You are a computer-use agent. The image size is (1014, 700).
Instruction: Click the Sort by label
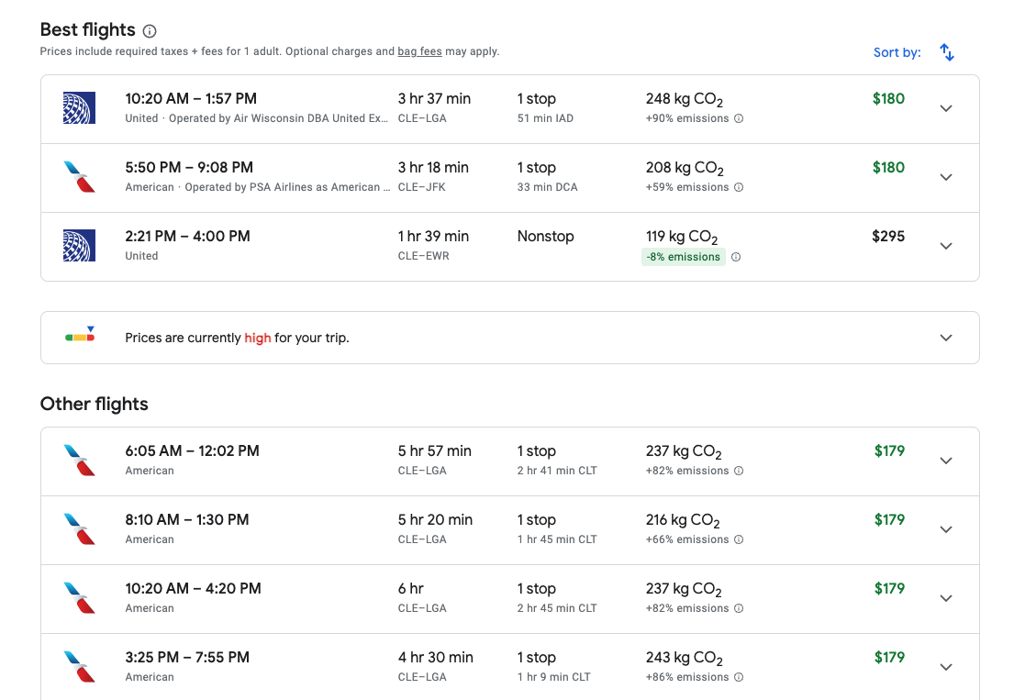(x=897, y=52)
